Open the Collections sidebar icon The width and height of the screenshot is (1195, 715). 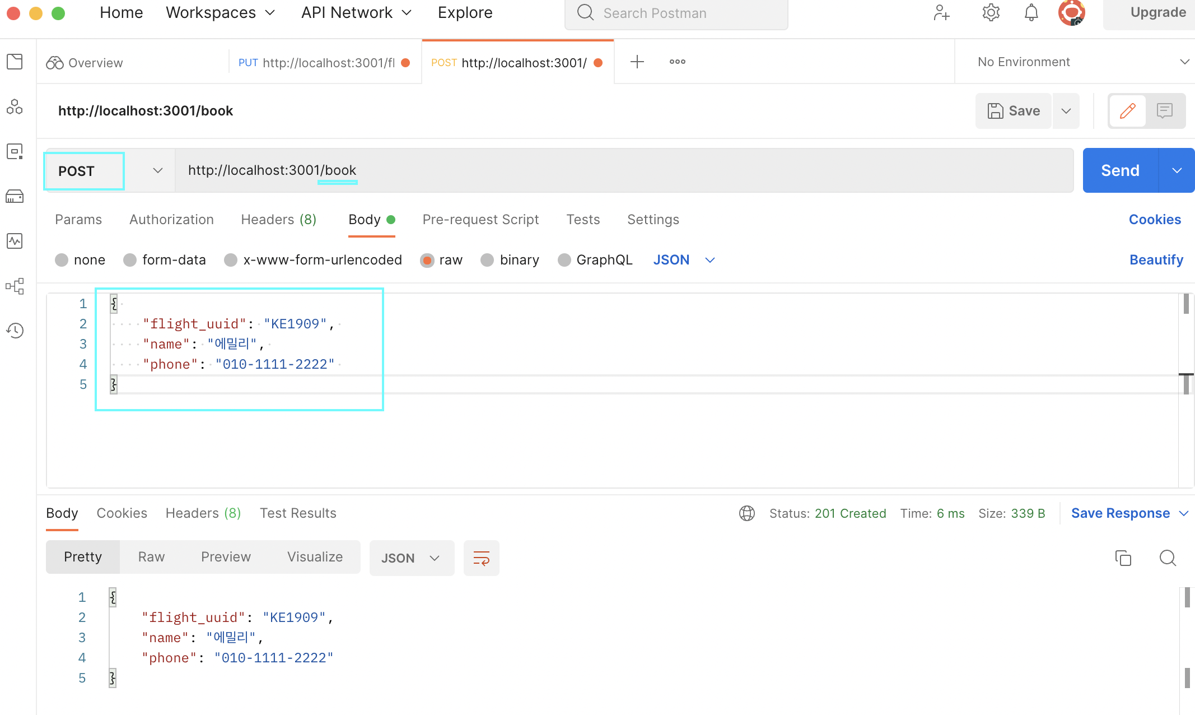[x=15, y=62]
